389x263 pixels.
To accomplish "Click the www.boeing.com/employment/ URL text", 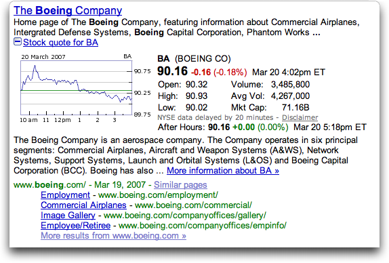I will [x=158, y=195].
